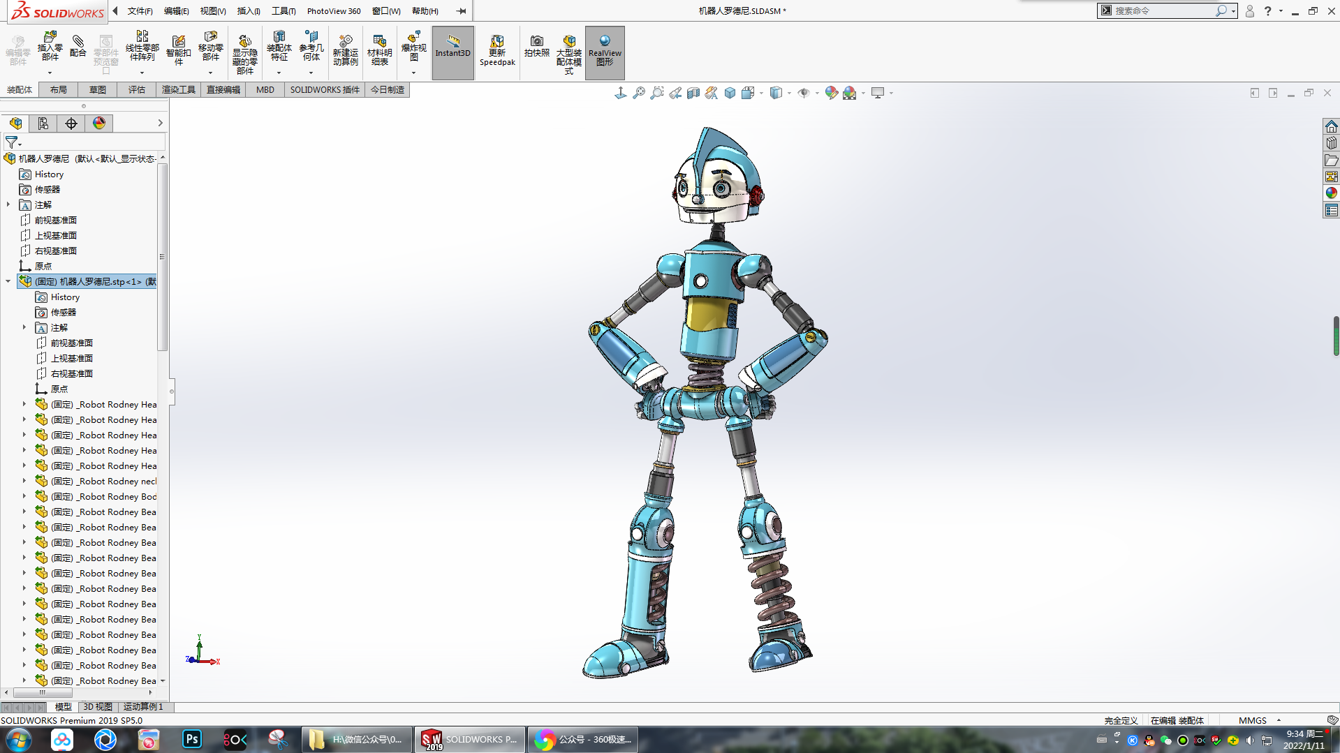Expand top-level 注解 tree node
This screenshot has width=1340, height=753.
click(x=8, y=204)
